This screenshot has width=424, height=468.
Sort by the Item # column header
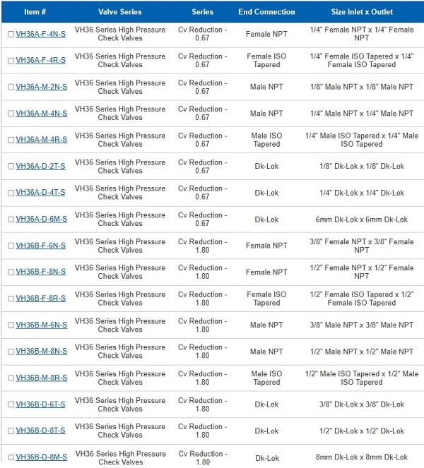35,12
